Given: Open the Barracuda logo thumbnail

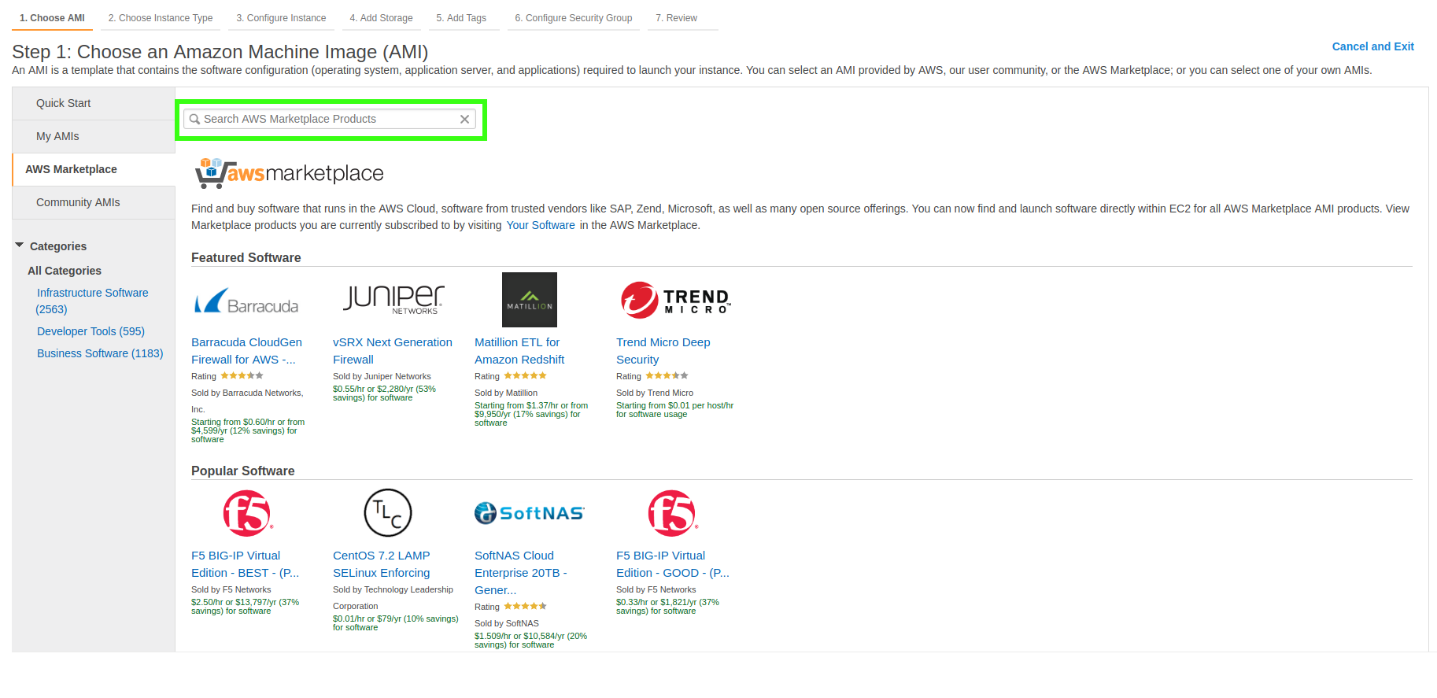Looking at the screenshot, I should point(246,301).
